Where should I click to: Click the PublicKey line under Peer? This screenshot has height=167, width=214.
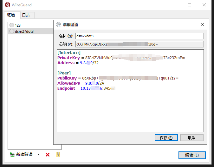pos(118,78)
